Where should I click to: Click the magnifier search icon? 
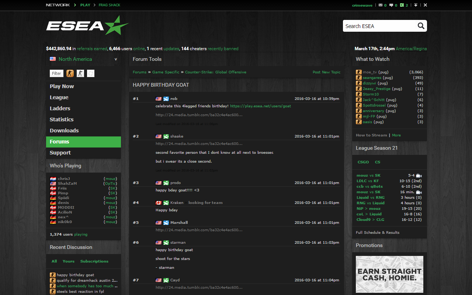[421, 26]
